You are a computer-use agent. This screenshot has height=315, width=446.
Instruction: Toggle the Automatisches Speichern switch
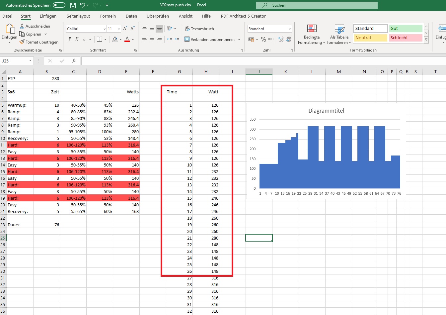click(x=59, y=5)
